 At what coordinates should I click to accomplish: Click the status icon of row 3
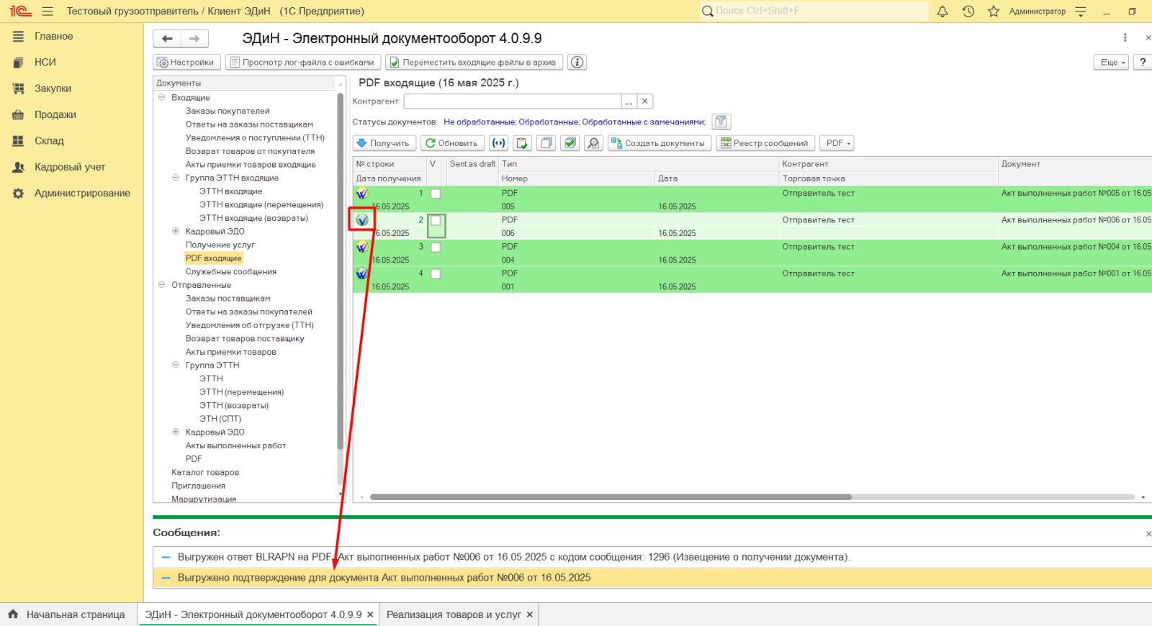362,247
